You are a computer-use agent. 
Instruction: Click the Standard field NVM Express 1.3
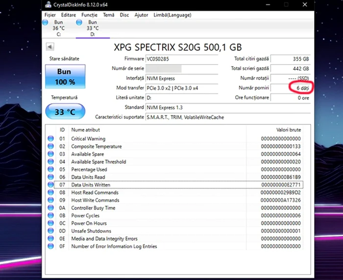coord(228,107)
